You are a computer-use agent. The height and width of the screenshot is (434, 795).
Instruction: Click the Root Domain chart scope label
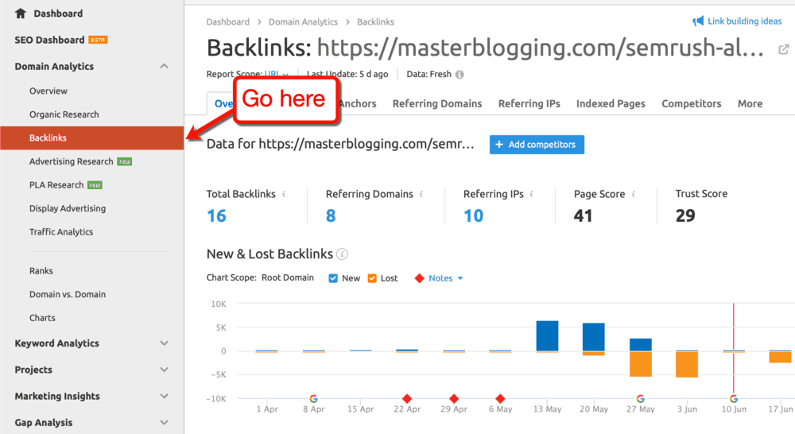tap(288, 278)
